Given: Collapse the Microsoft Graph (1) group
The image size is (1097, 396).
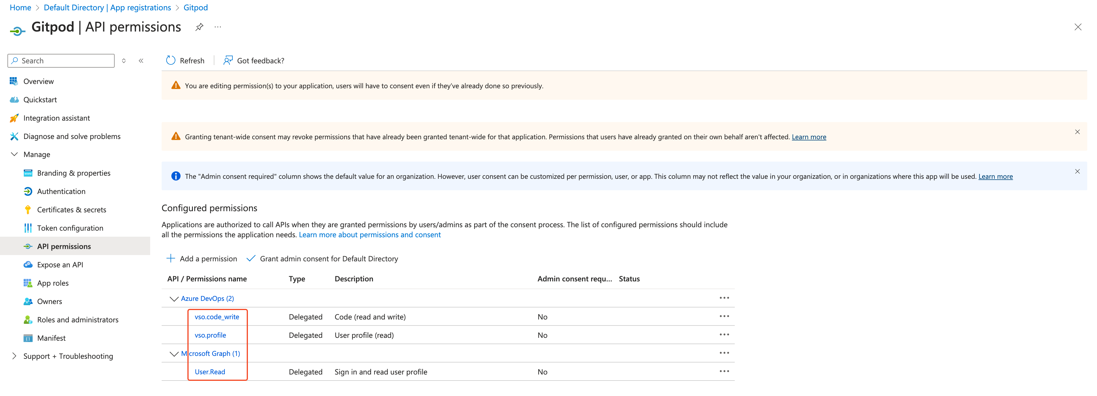Looking at the screenshot, I should [174, 354].
